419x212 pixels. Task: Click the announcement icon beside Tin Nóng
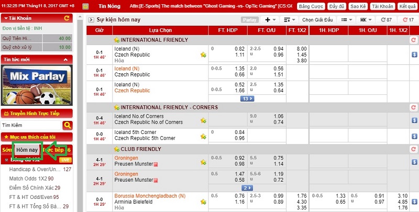tap(90, 7)
